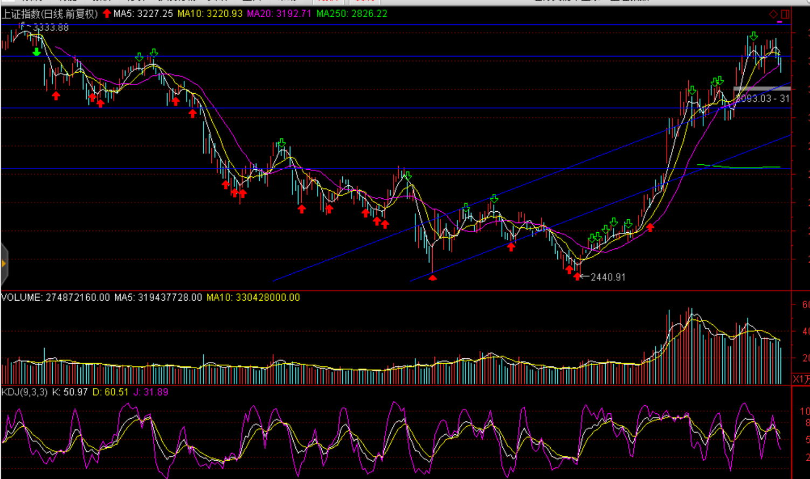Image resolution: width=810 pixels, height=479 pixels.
Task: Click the KDJ(9,3,3) indicator label
Action: pyautogui.click(x=25, y=392)
